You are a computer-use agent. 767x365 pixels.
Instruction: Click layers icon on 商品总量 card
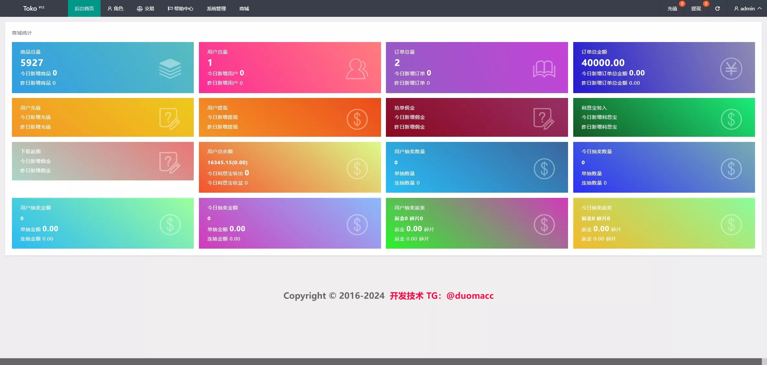170,69
